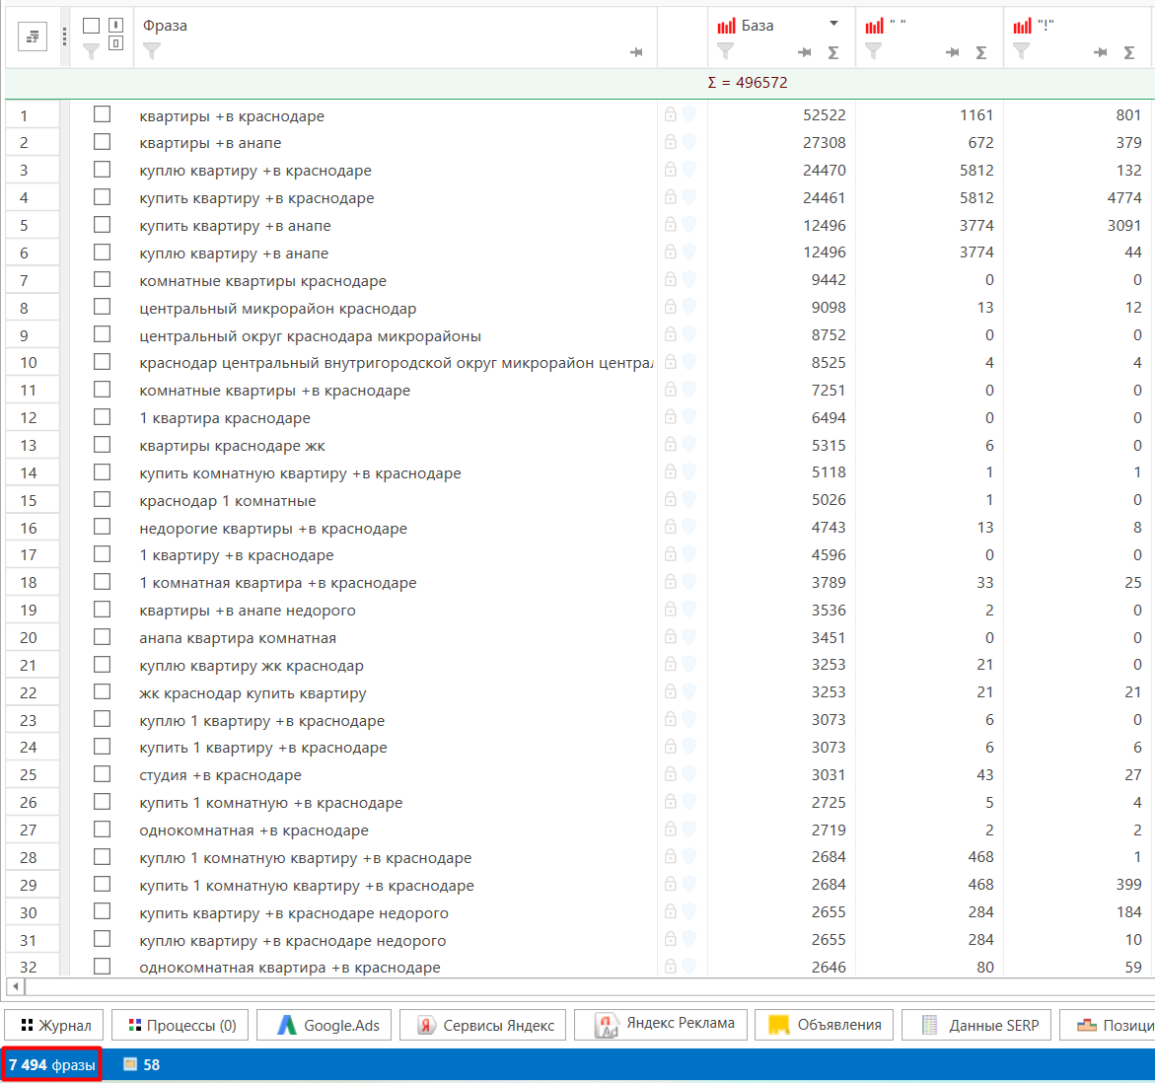Switch to the Google.Ads tab
1155x1083 pixels.
pos(325,1025)
